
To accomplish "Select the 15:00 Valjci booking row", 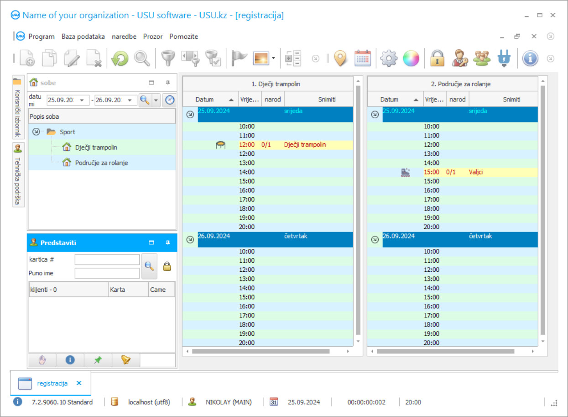I will pos(453,172).
